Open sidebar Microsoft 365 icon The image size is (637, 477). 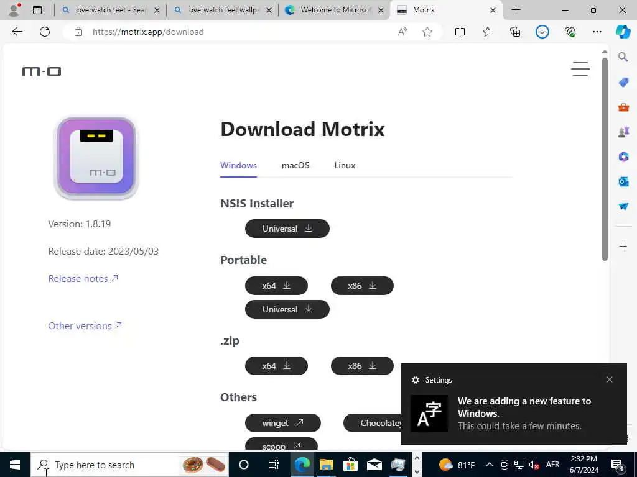click(x=623, y=157)
